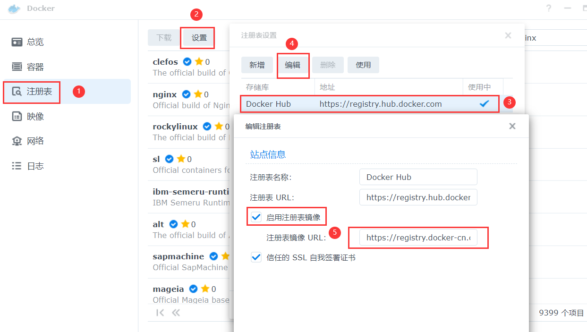Open the 网络 section in sidebar

67,141
